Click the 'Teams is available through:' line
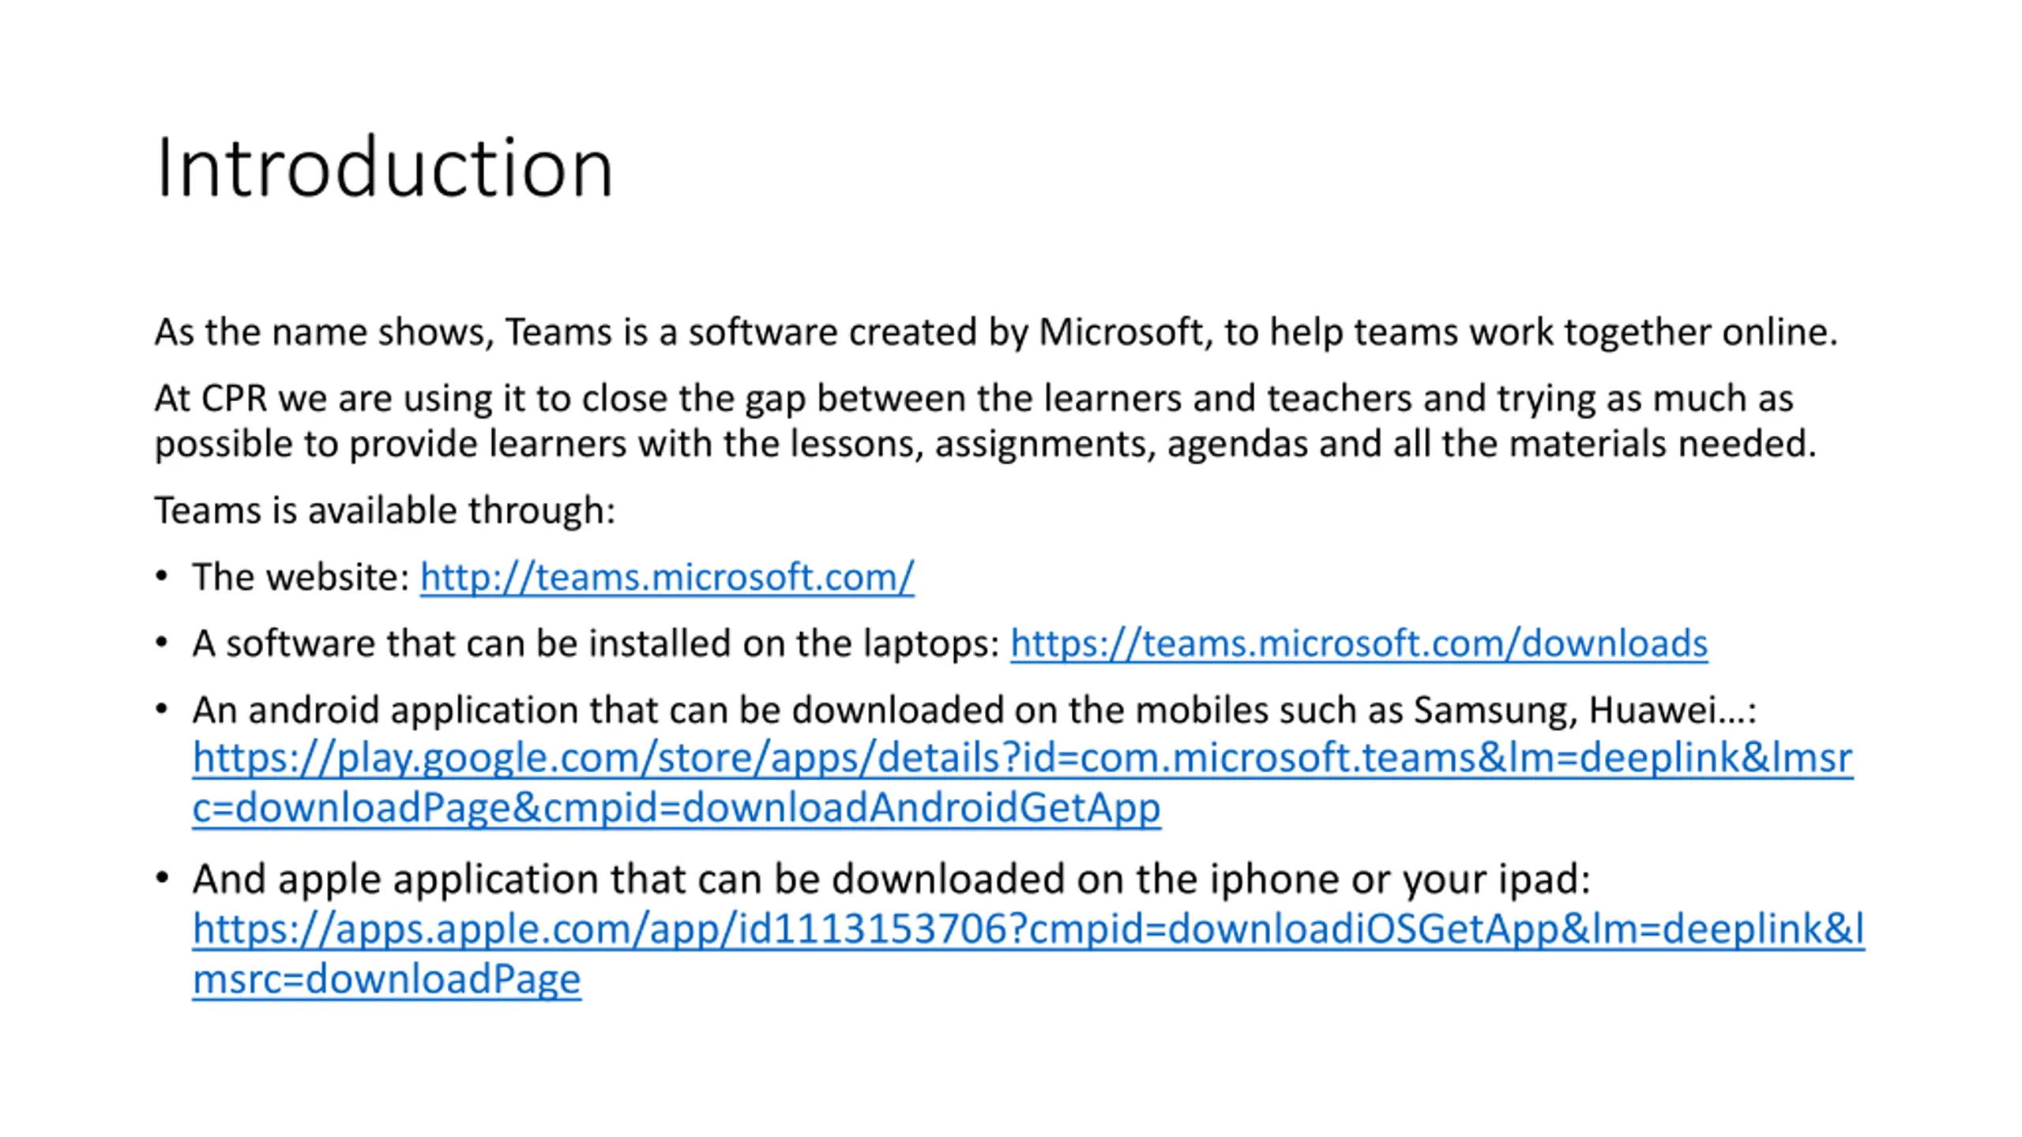Image resolution: width=2022 pixels, height=1137 pixels. [385, 510]
